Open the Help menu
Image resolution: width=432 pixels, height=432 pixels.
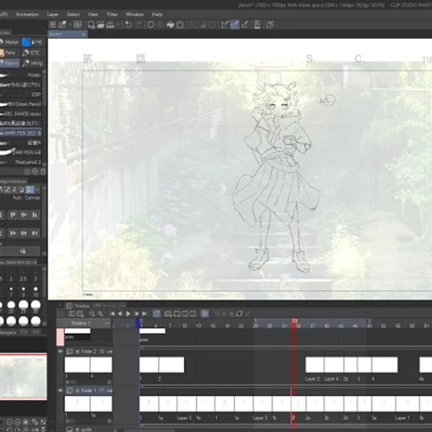[x=157, y=14]
